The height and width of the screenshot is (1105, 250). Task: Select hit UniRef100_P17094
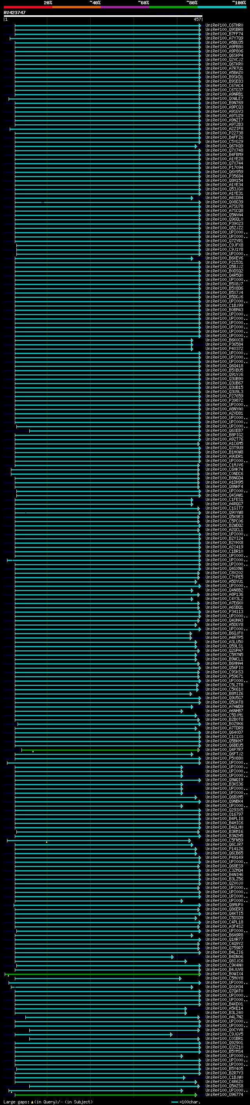tap(224, 168)
